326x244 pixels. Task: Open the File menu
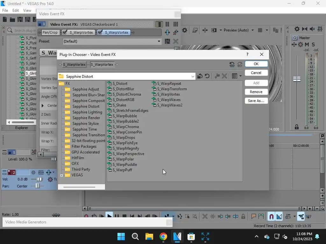(x=5, y=10)
